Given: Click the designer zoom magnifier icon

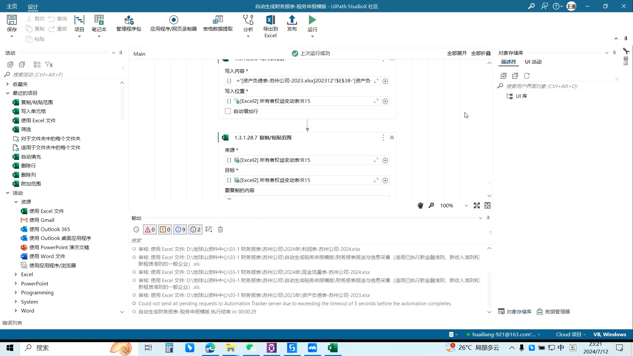Looking at the screenshot, I should [431, 205].
